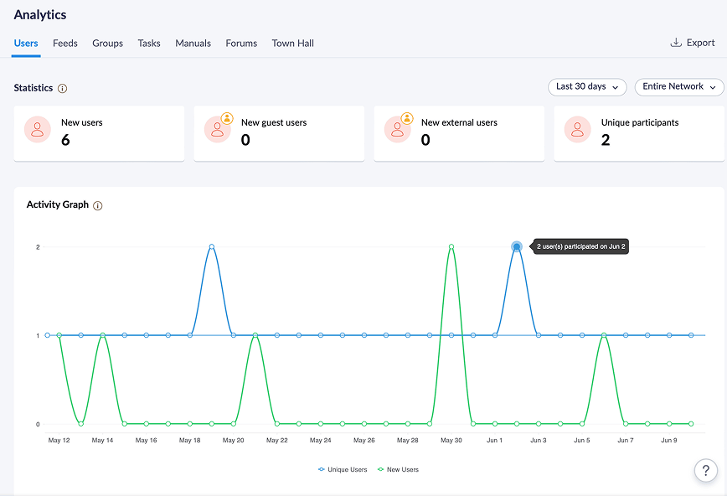Screen dimensions: 727x496
Task: Click the New external users icon
Action: click(x=398, y=129)
